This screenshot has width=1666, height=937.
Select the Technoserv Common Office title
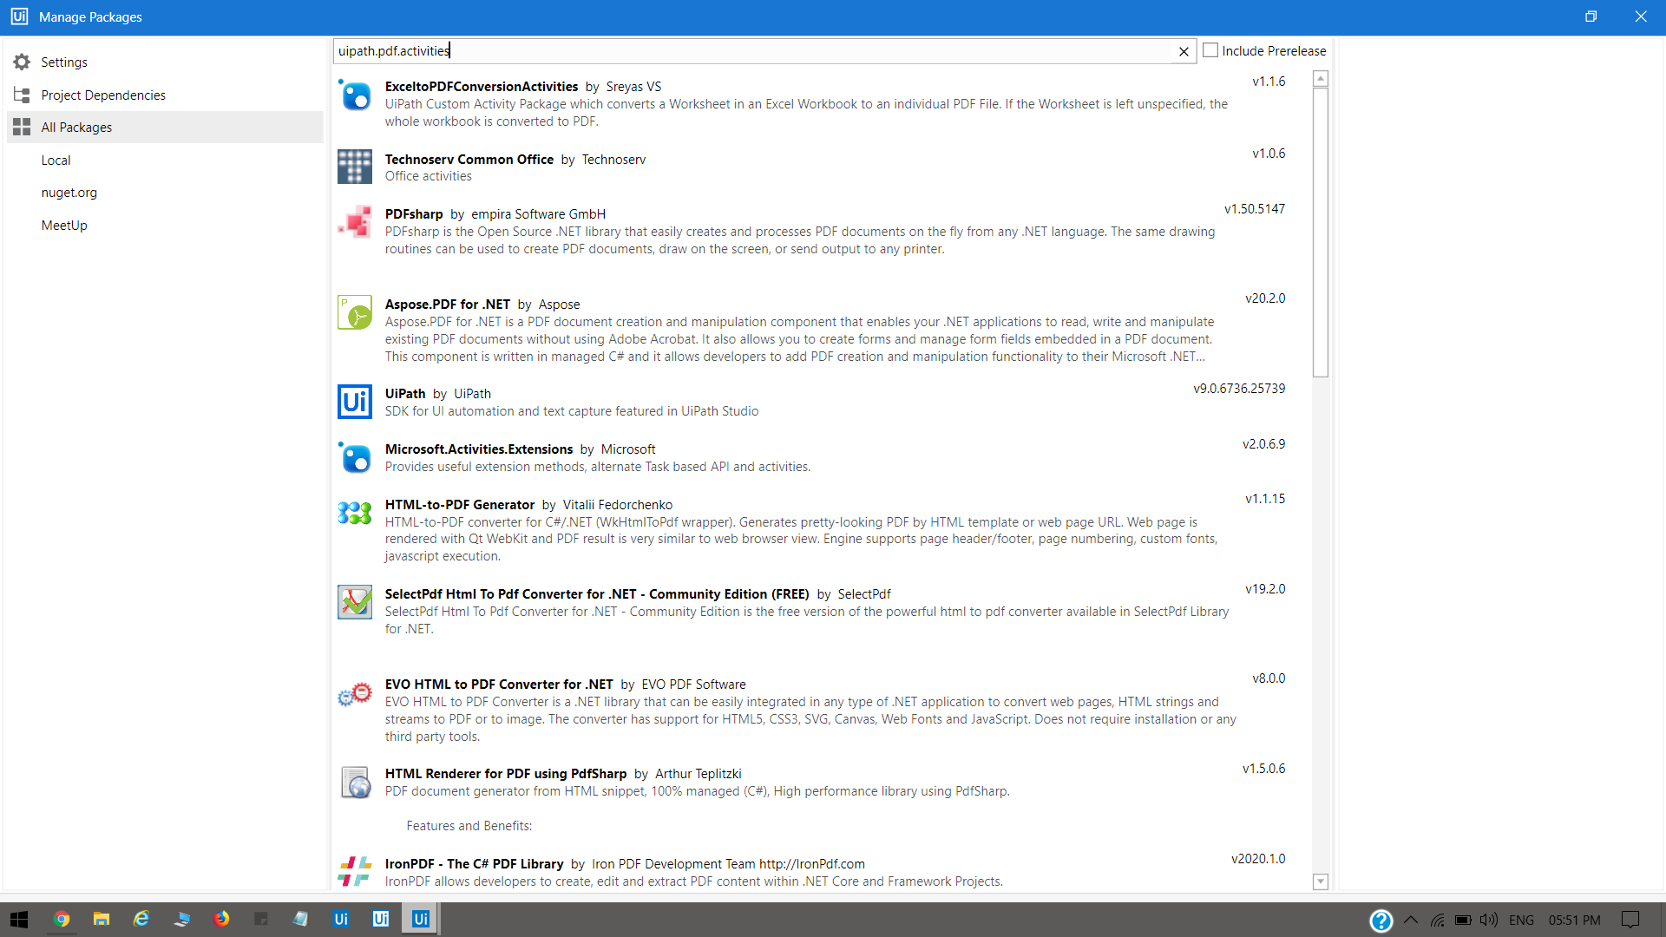click(x=469, y=160)
